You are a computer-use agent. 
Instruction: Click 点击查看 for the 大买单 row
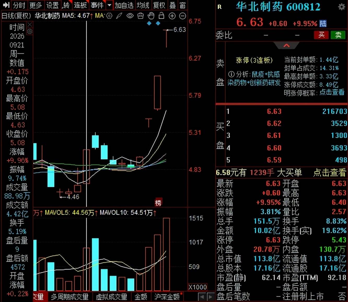point(329,172)
